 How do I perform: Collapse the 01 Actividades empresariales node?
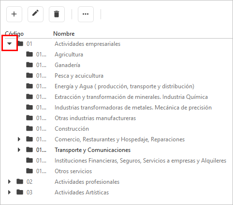(10, 43)
